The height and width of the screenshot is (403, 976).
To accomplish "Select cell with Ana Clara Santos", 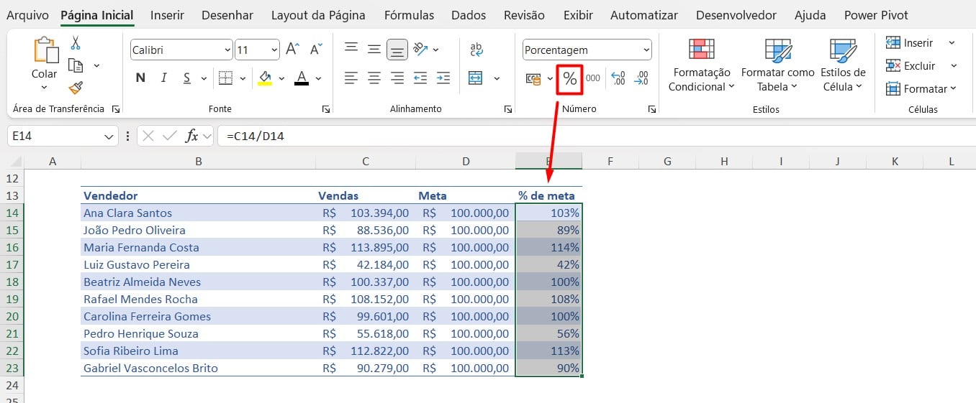I will click(127, 213).
